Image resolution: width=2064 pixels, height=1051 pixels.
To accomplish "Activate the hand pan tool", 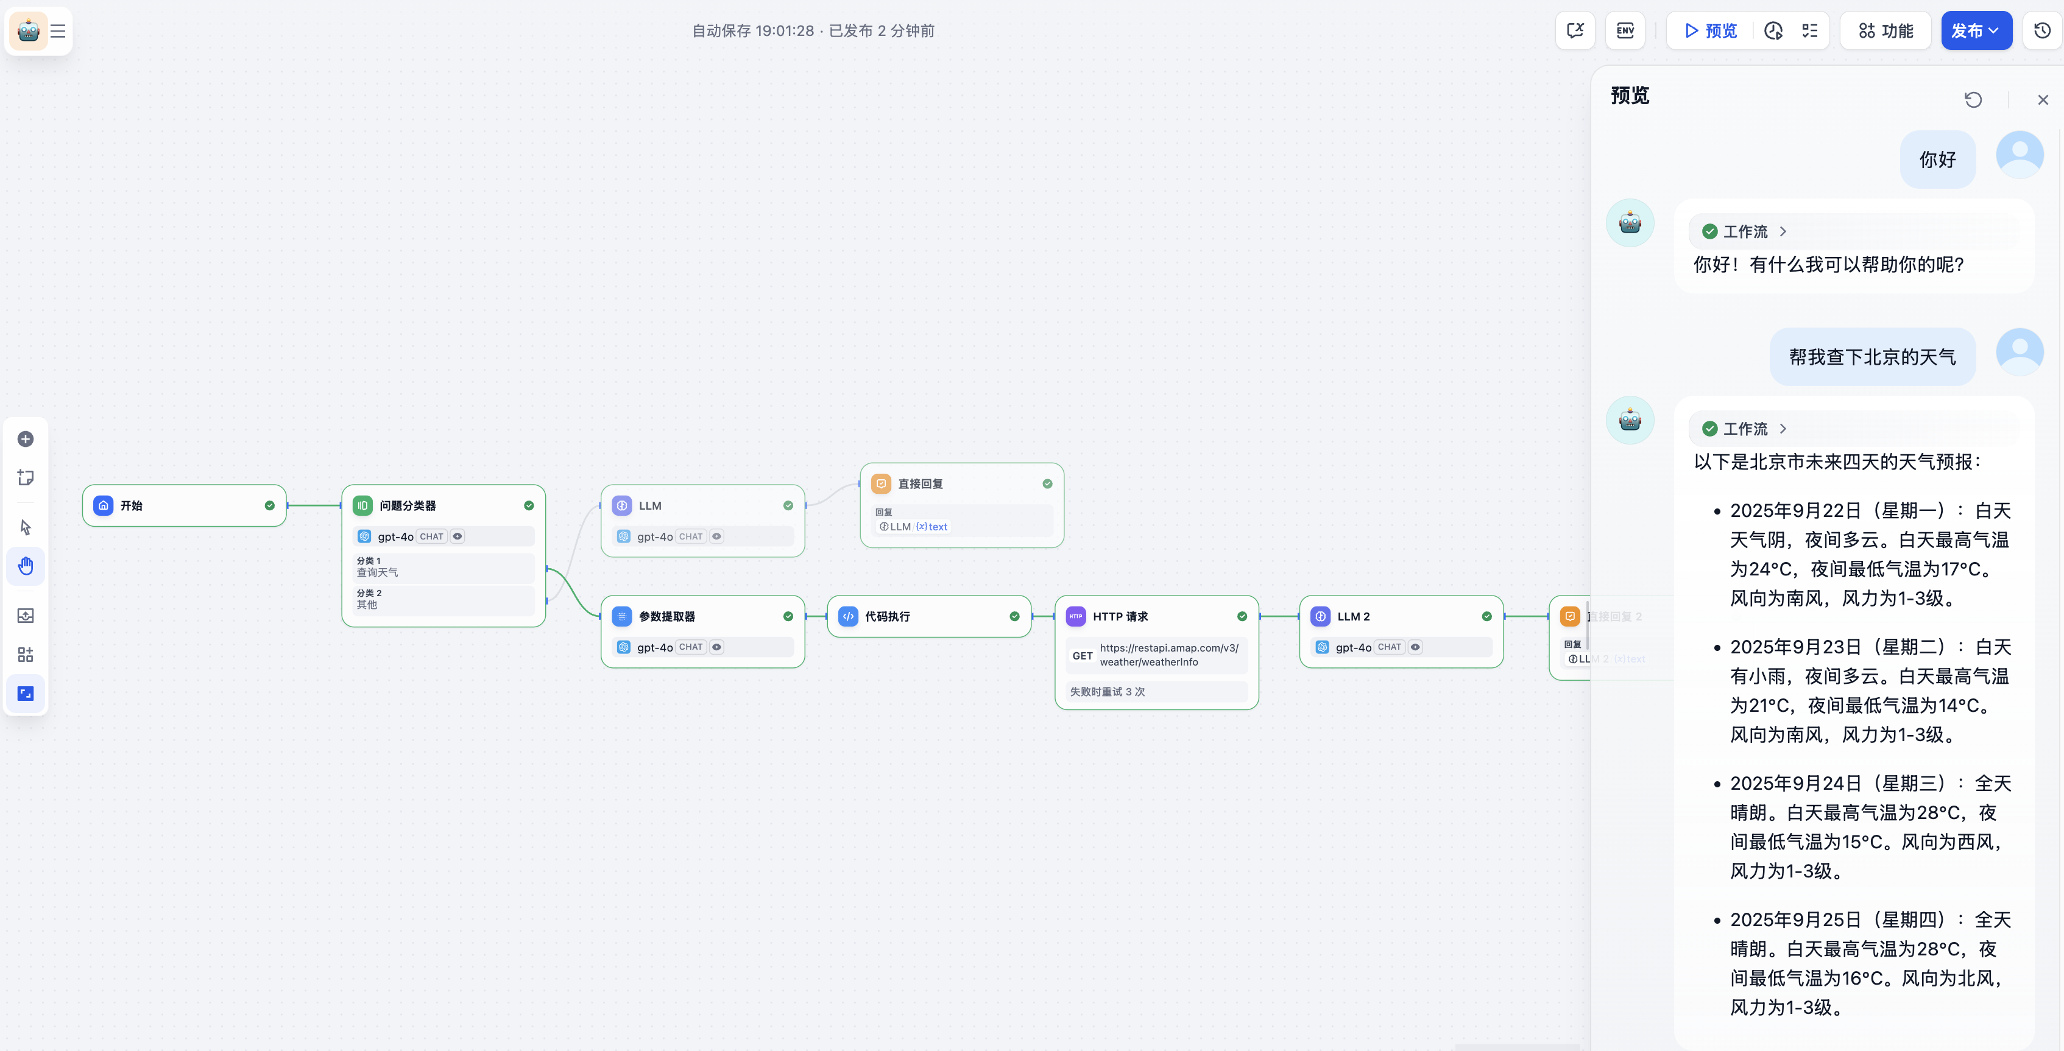I will pos(26,566).
